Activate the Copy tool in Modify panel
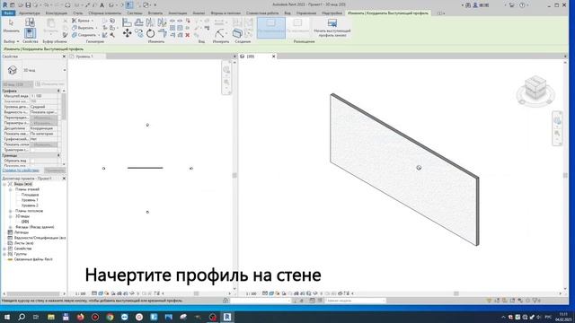575x323 pixels. coord(139,33)
